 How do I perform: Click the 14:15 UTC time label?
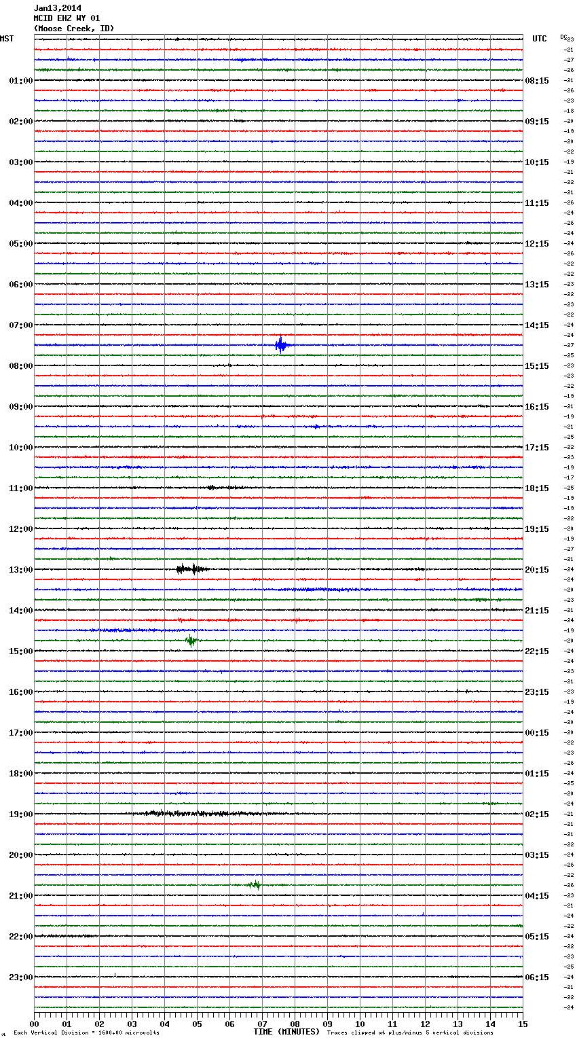(x=537, y=325)
